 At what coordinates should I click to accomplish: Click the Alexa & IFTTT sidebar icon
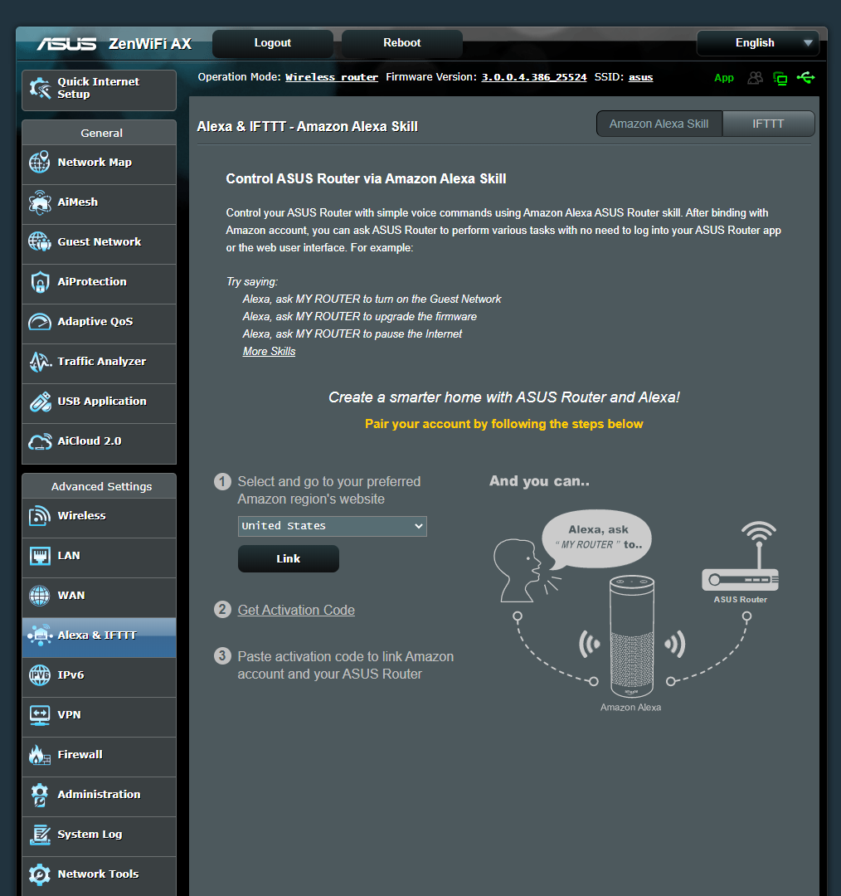click(40, 635)
